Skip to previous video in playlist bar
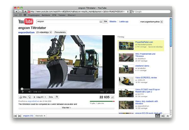The image size is (189, 130). (15, 116)
